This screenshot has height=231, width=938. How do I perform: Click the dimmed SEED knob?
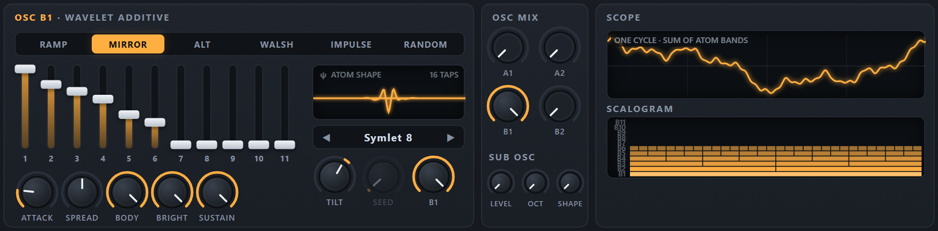point(383,176)
